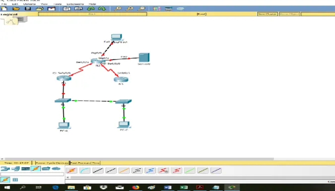Click cable list scroll left arrow
The image size is (335, 191).
click(x=67, y=177)
